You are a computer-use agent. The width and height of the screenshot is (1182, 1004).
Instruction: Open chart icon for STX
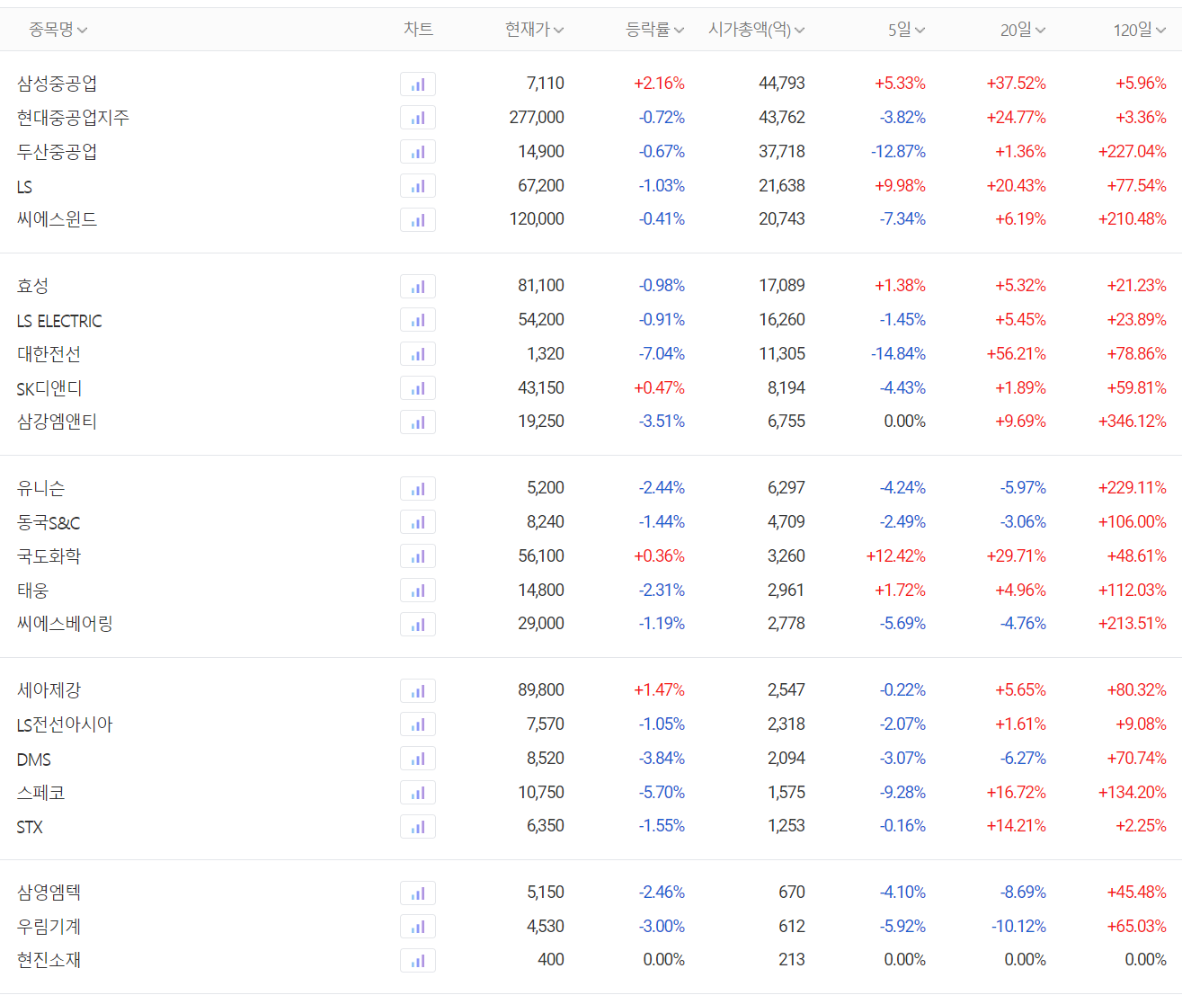click(418, 827)
